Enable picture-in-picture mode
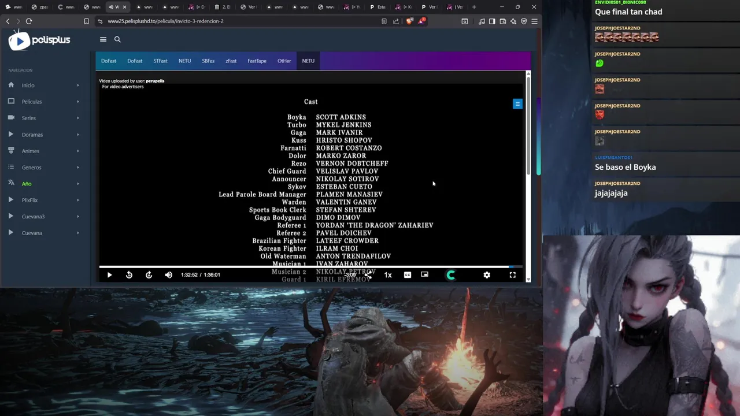The width and height of the screenshot is (740, 416). [424, 274]
